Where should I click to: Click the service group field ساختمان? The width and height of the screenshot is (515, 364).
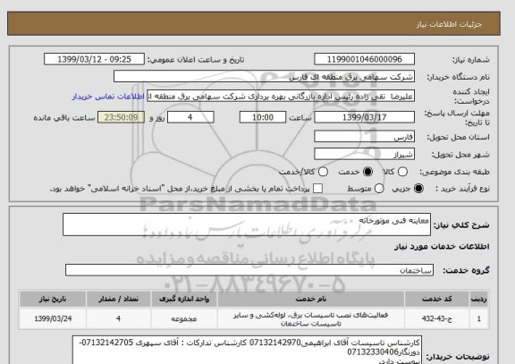click(x=249, y=270)
